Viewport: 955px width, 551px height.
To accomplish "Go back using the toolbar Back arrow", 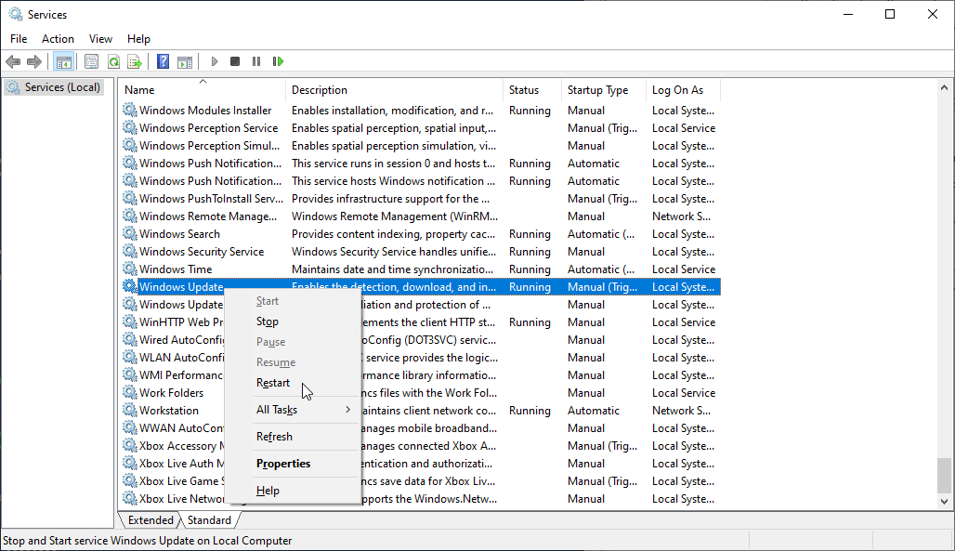I will [13, 61].
